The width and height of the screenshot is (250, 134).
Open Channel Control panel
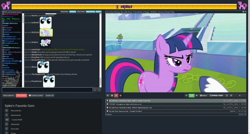(36, 95)
